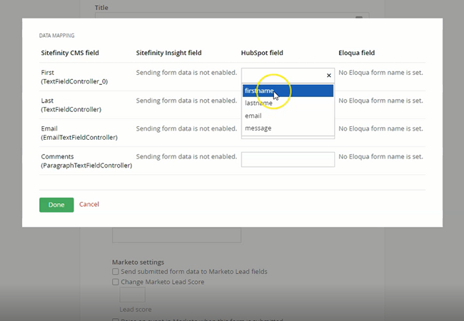Click the text area behind the dialog bottom
The image size is (464, 321).
point(176,235)
